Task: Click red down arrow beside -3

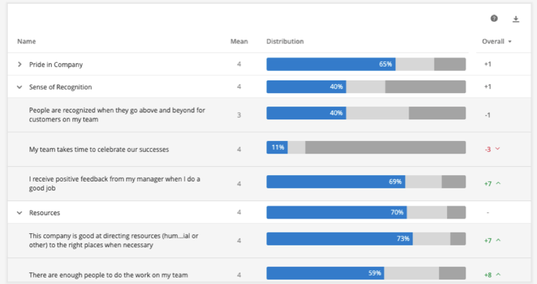Action: [x=498, y=149]
